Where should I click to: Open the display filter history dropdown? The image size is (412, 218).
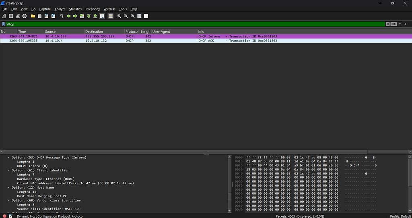400,24
